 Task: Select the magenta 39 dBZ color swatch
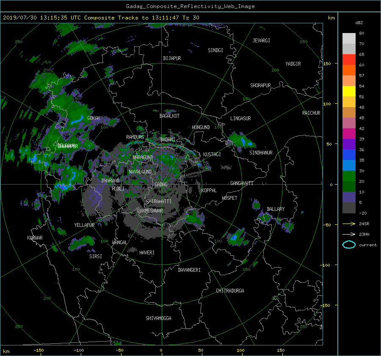pyautogui.click(x=349, y=134)
